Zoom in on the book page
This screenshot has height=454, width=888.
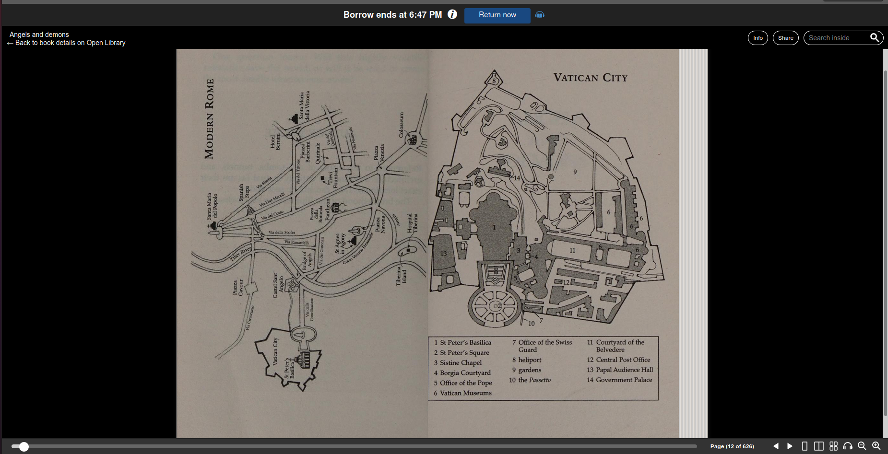876,446
